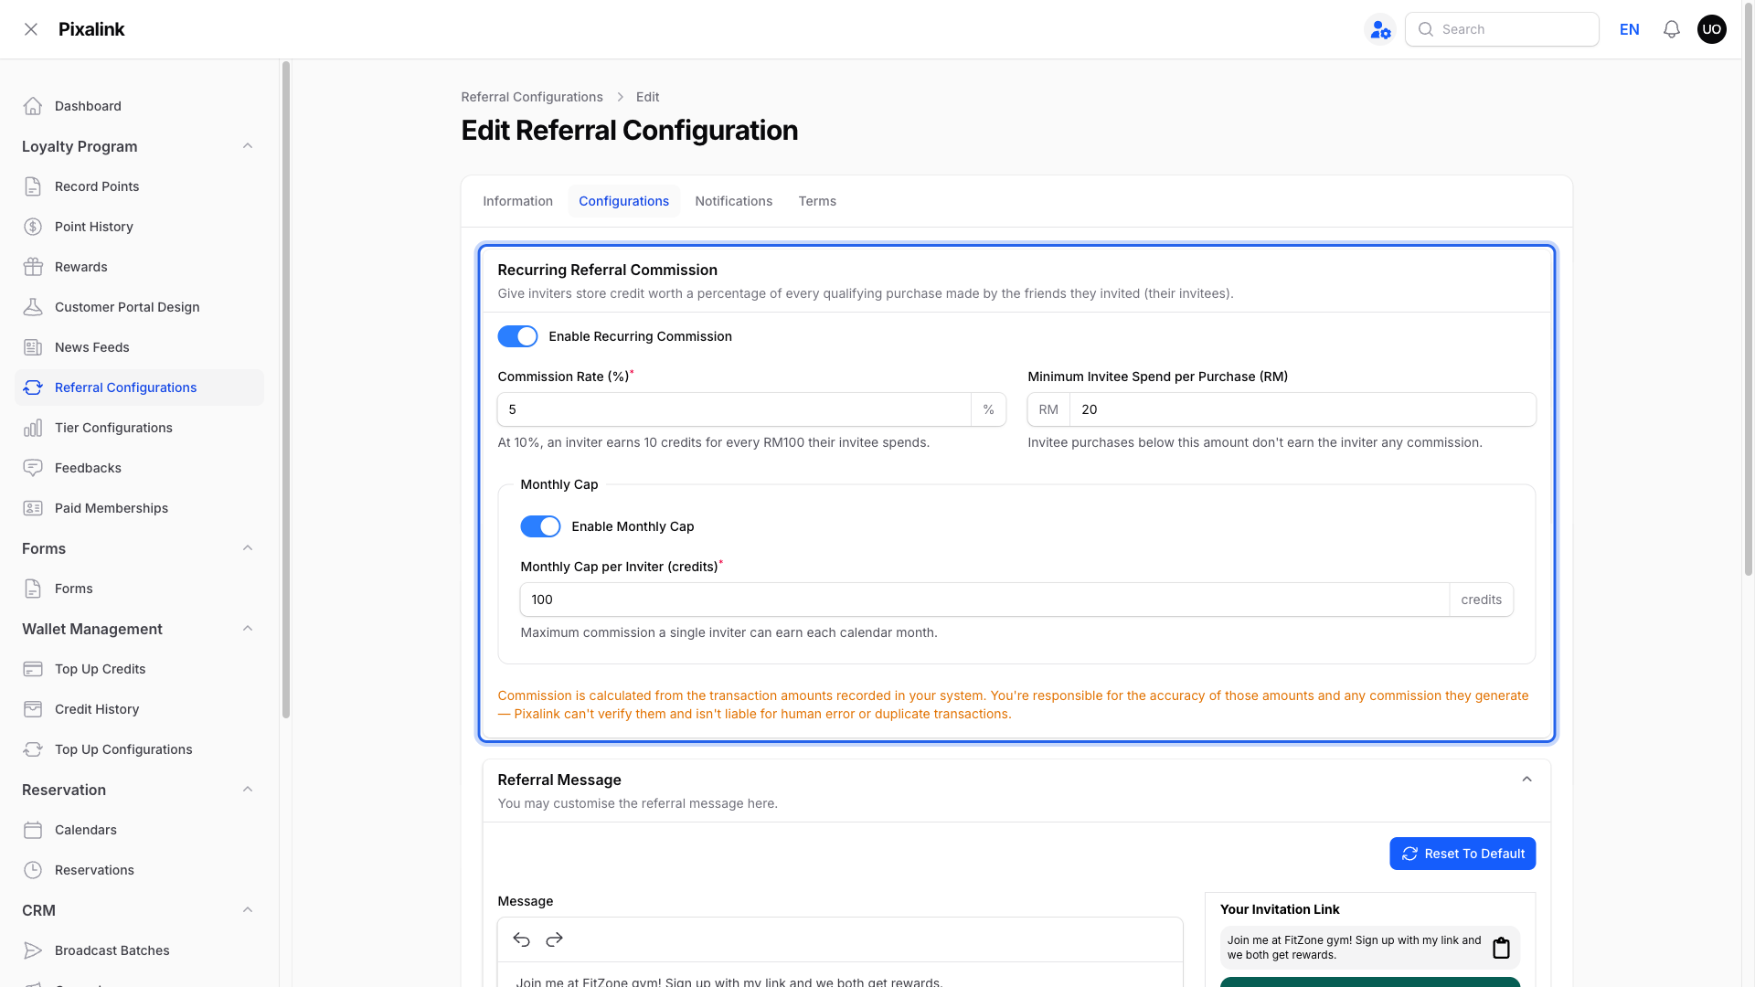Toggle Enable Monthly Cap switch

(x=540, y=526)
